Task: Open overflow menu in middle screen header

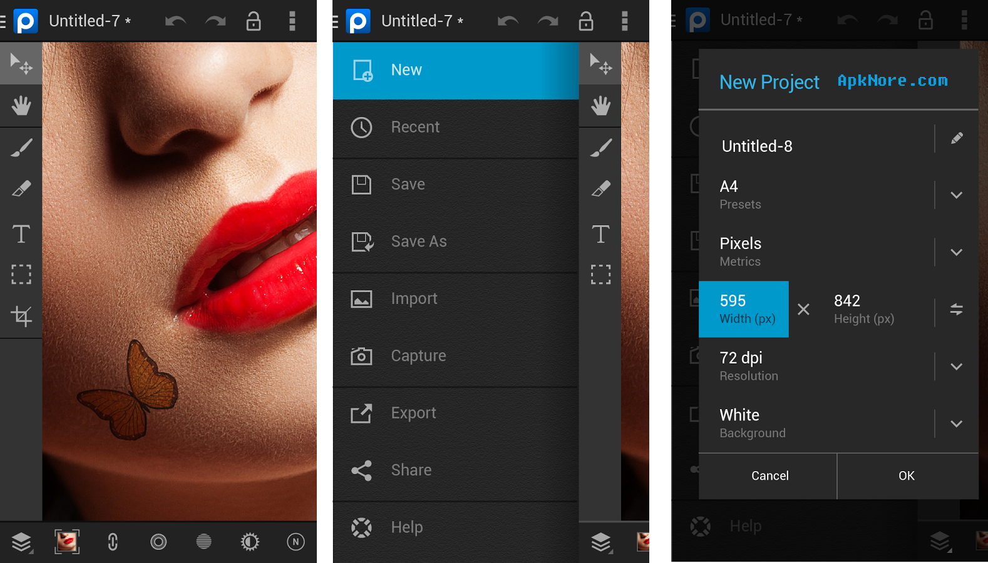Action: coord(624,21)
